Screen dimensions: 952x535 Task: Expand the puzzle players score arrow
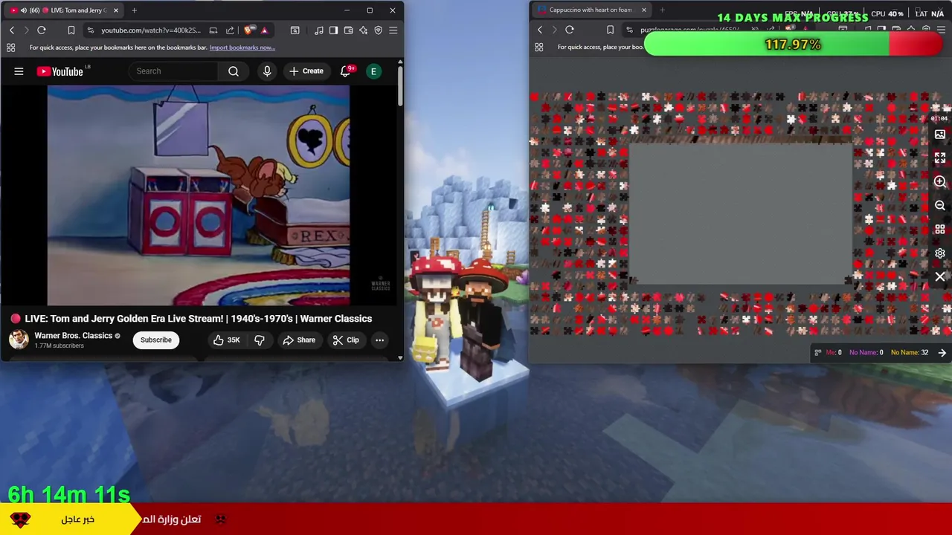pyautogui.click(x=942, y=353)
